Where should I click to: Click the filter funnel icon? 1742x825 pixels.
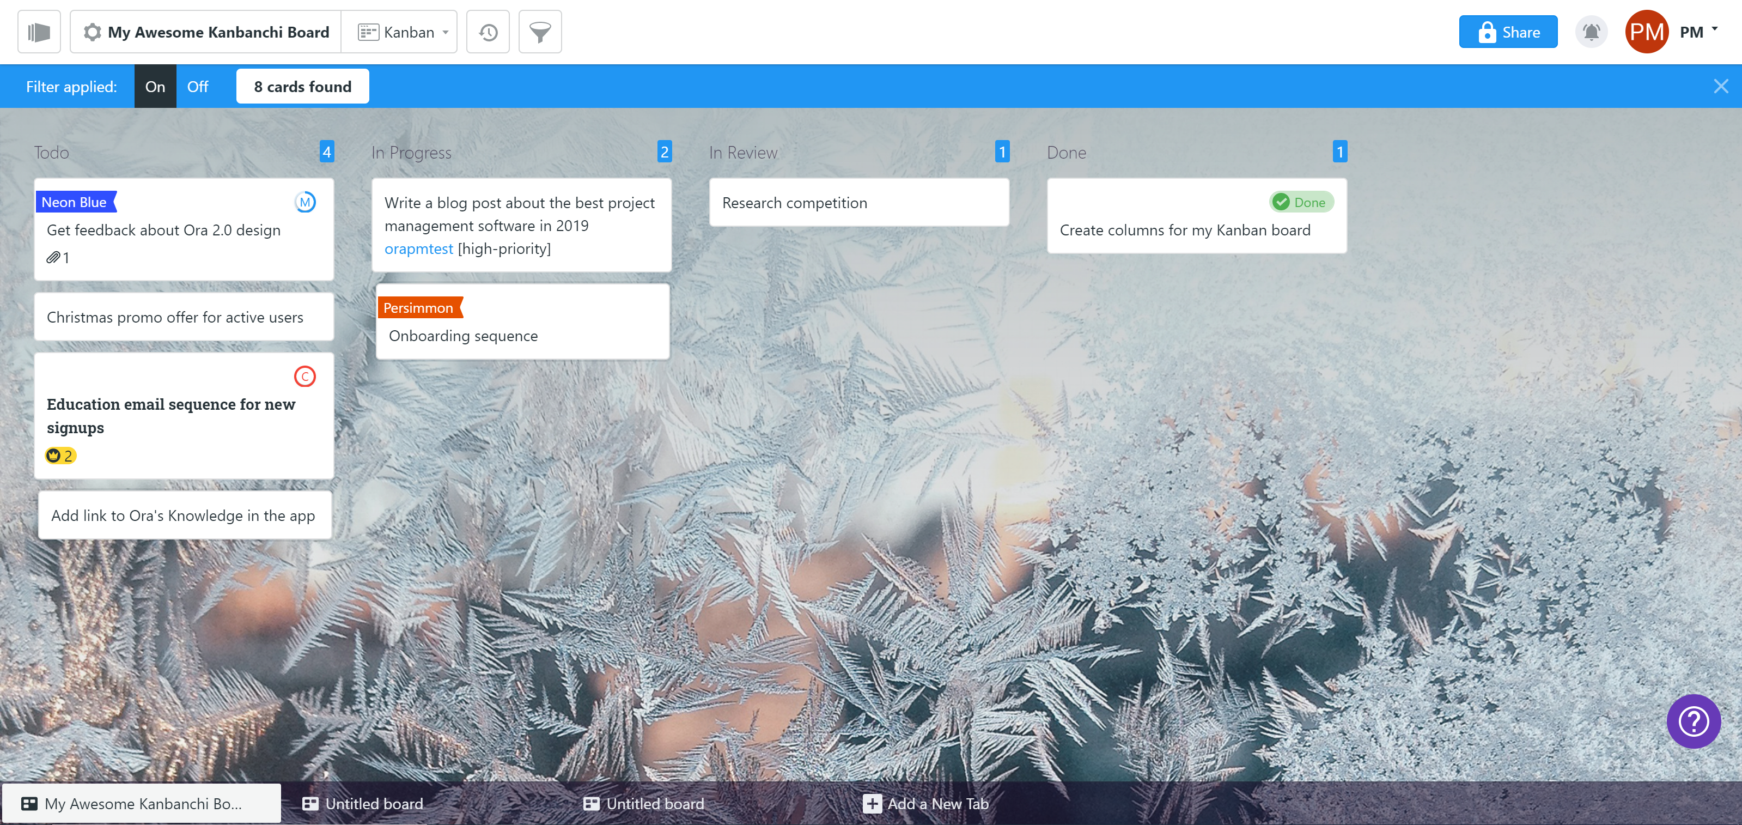[x=540, y=32]
